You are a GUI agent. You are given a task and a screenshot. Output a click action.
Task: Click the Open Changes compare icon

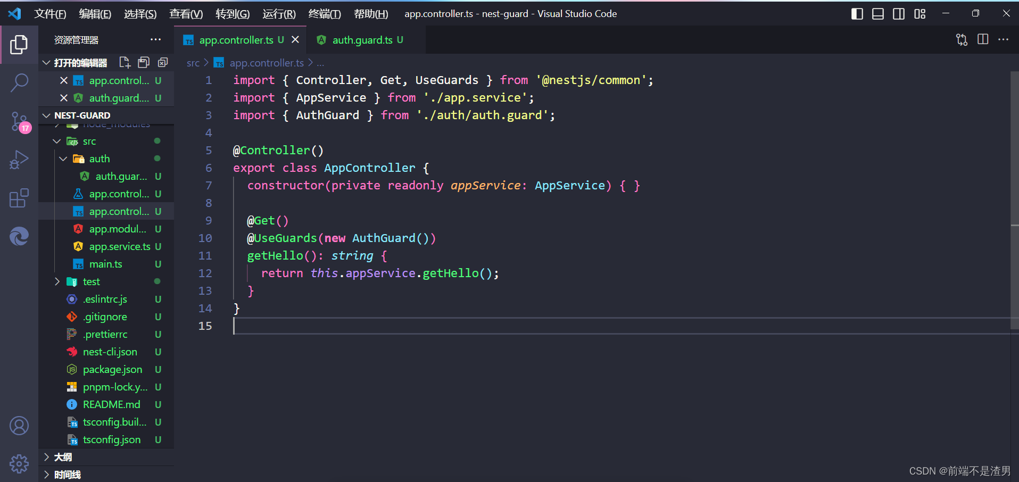962,39
